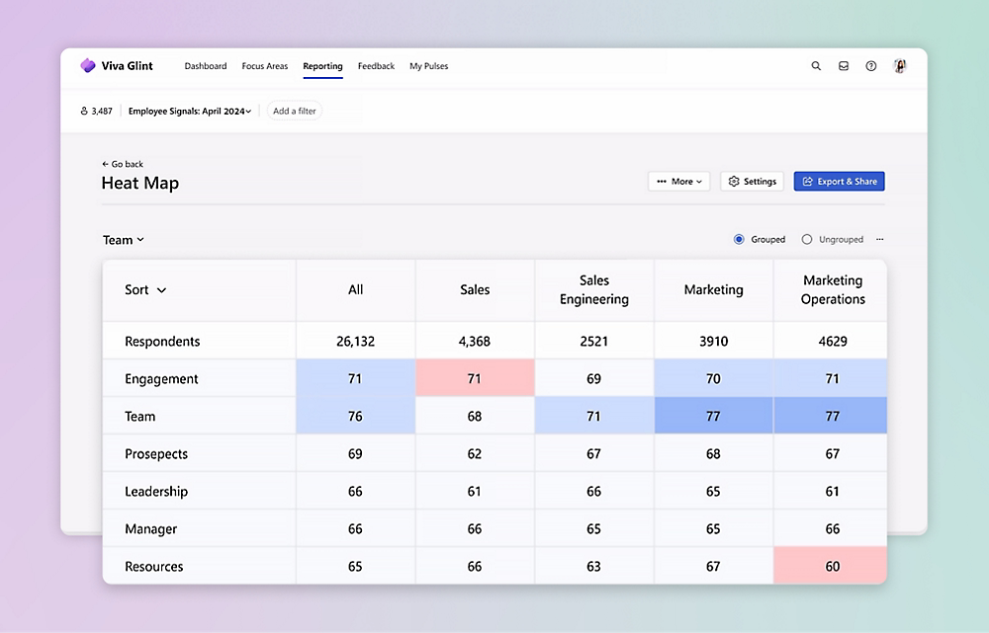Expand the Sort dropdown in table
989x633 pixels.
145,290
